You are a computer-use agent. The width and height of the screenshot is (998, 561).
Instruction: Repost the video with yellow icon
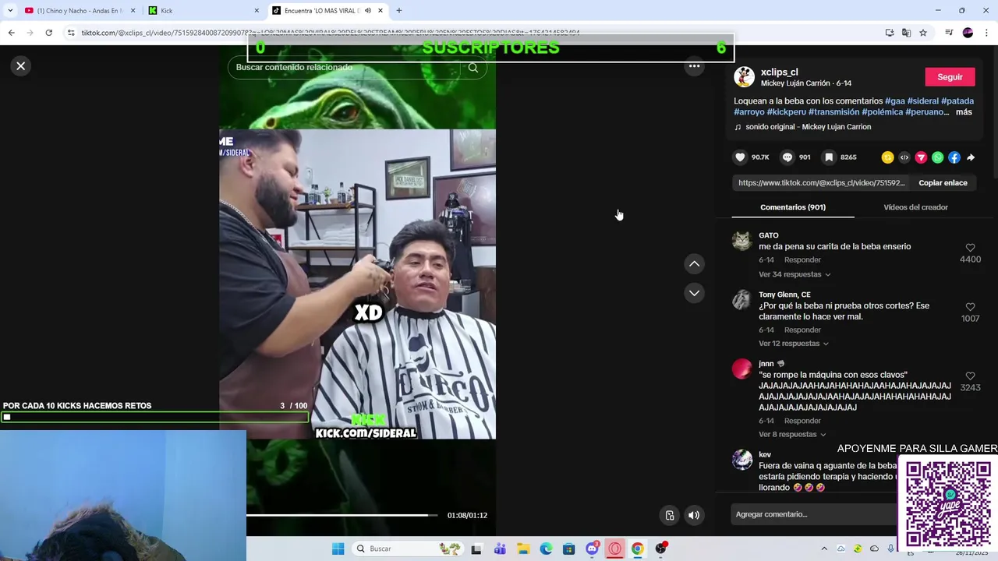887,157
